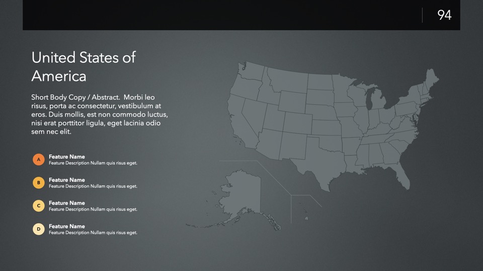This screenshot has height=271, width=483.
Task: Click the B badge circle
Action: point(39,183)
